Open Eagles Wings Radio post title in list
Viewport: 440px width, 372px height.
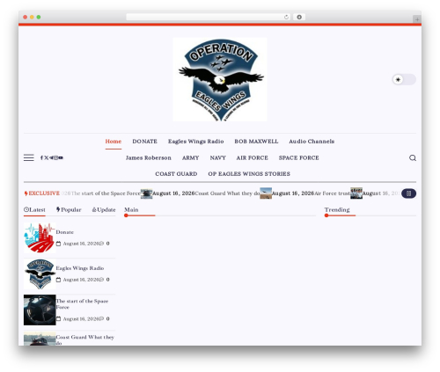pos(80,268)
